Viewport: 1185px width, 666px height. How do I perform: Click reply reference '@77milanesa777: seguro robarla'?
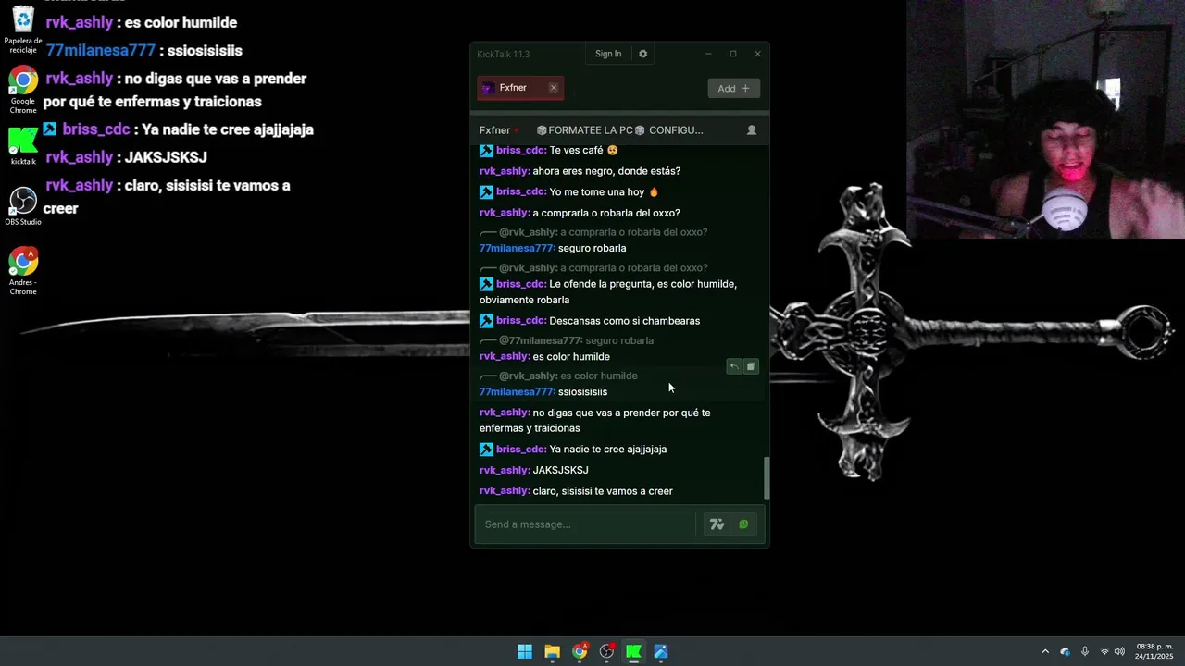pos(576,340)
